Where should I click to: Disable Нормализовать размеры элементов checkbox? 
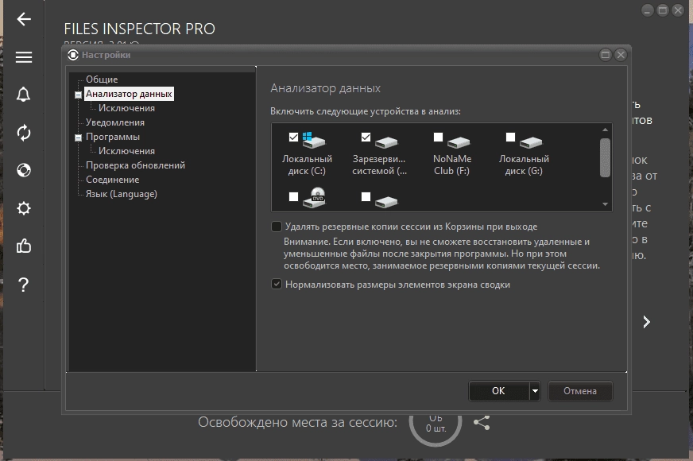tap(277, 285)
